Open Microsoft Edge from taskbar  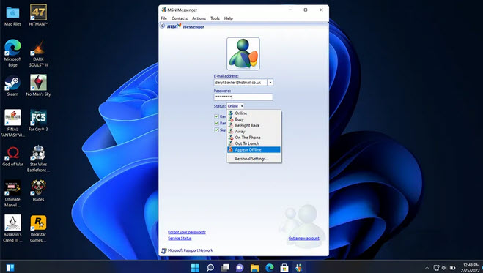coord(270,268)
